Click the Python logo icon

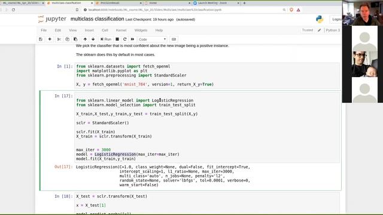pos(320,19)
